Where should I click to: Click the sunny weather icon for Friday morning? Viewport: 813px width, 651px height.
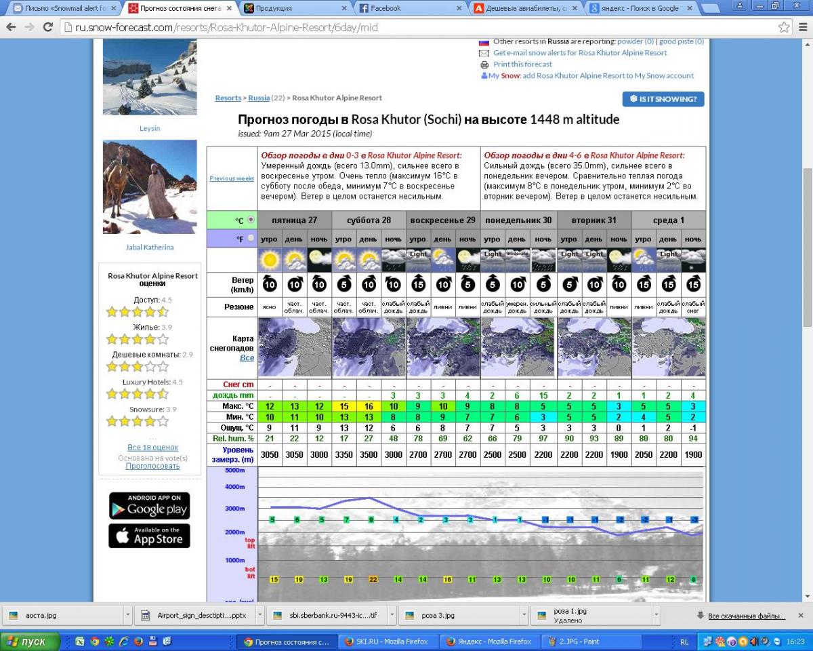pos(270,260)
